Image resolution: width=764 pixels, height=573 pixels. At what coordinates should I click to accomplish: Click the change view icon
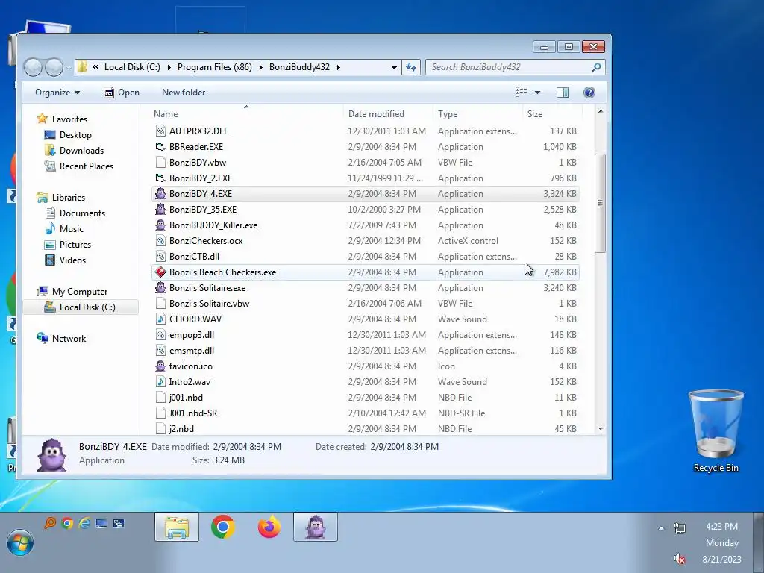pyautogui.click(x=522, y=93)
